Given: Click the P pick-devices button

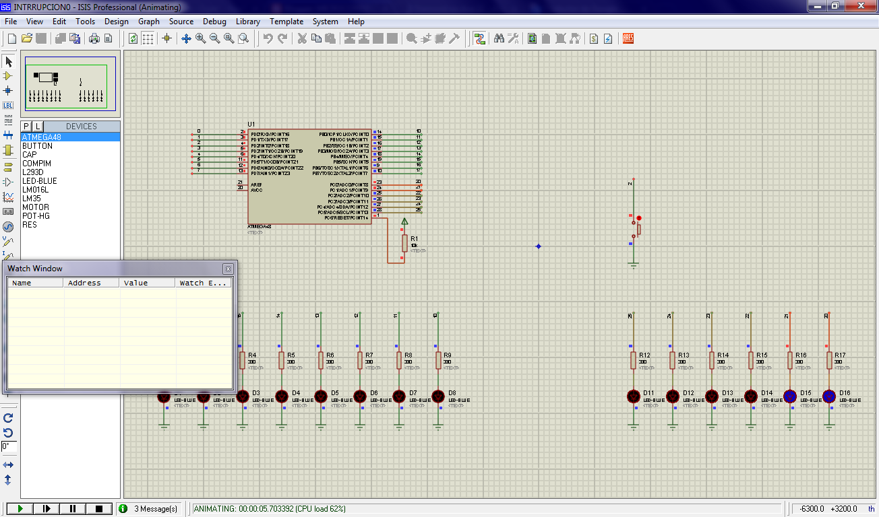Looking at the screenshot, I should coord(26,126).
